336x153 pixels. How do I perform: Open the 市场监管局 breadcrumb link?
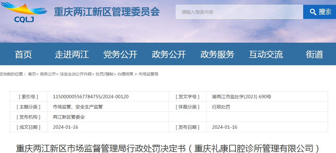point(148,74)
